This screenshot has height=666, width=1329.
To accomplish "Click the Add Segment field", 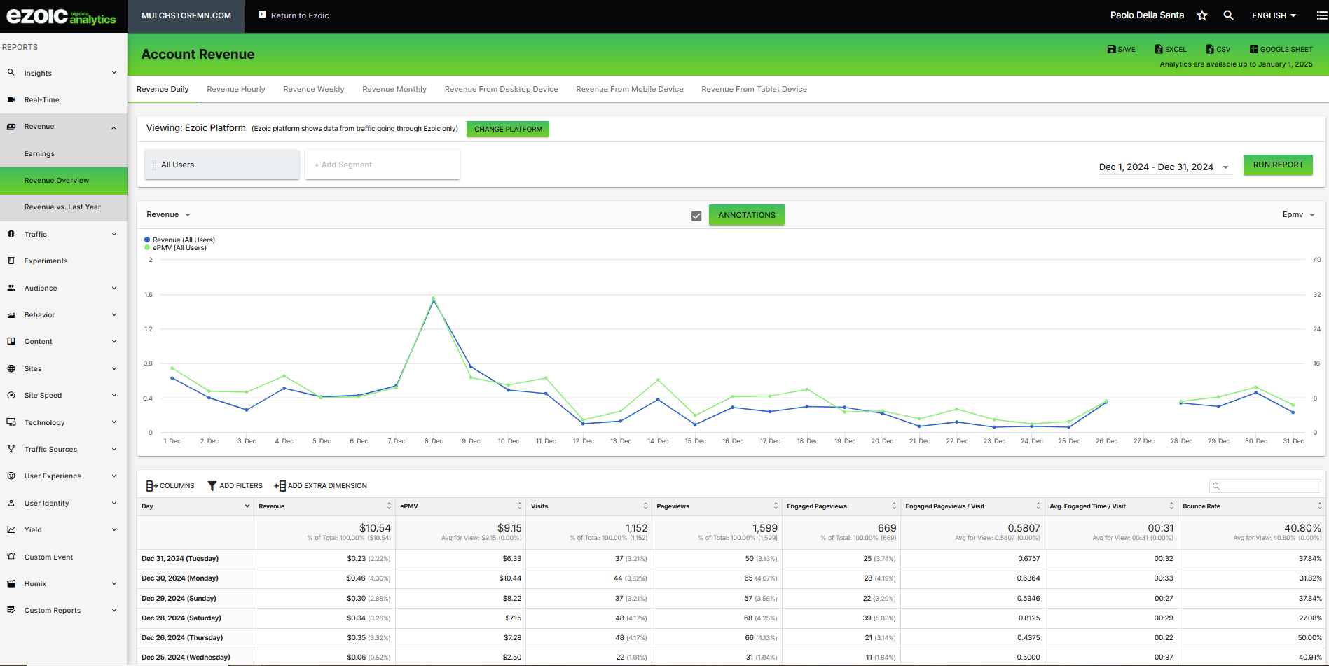I will click(383, 165).
